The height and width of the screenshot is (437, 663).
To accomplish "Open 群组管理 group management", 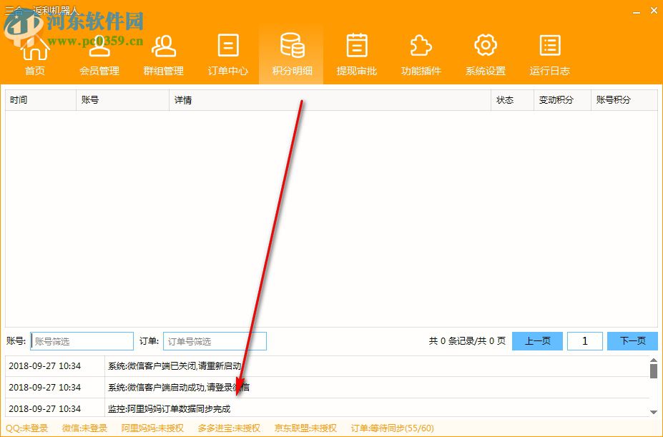I will [163, 54].
